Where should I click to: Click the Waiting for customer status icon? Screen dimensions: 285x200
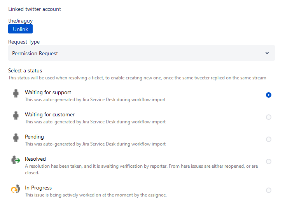tap(16, 116)
